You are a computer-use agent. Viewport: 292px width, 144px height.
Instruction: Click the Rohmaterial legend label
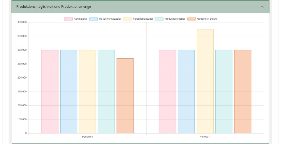tap(81, 19)
